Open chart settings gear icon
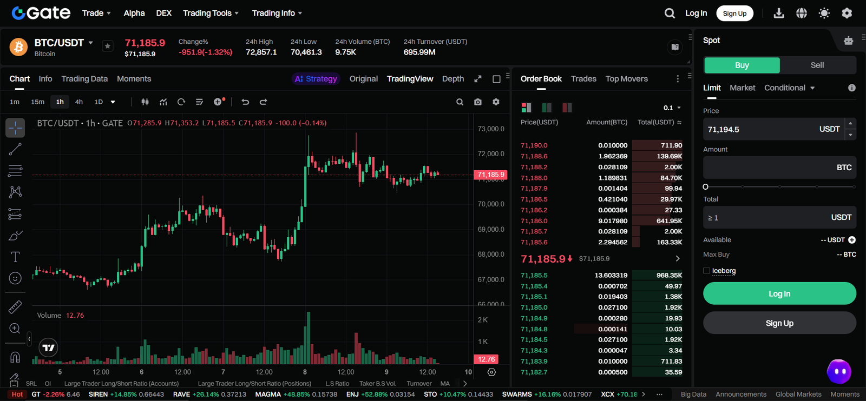The height and width of the screenshot is (401, 866). 496,102
